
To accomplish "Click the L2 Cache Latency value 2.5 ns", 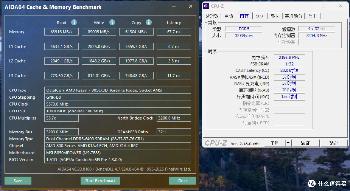I will tap(174, 61).
